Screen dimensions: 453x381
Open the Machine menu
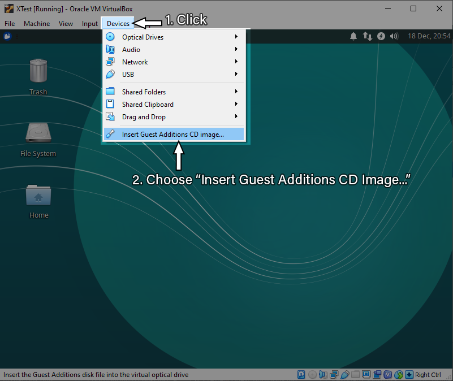click(x=37, y=24)
